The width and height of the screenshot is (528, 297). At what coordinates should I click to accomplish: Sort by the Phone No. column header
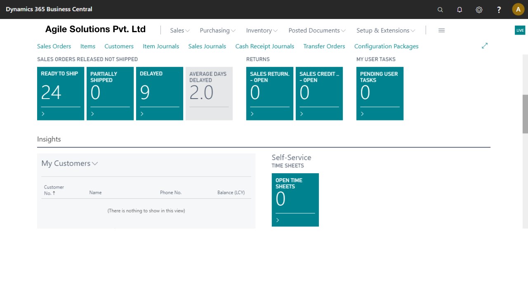(171, 193)
